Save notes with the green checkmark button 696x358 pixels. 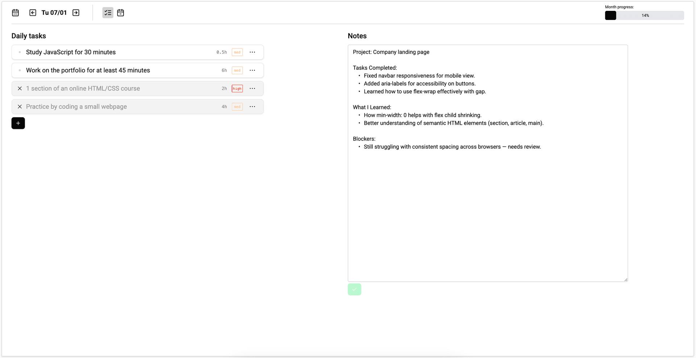point(354,289)
